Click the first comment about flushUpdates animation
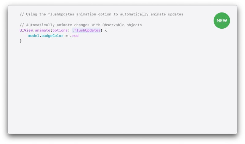Screen dimensions: 245x144 tap(101, 14)
